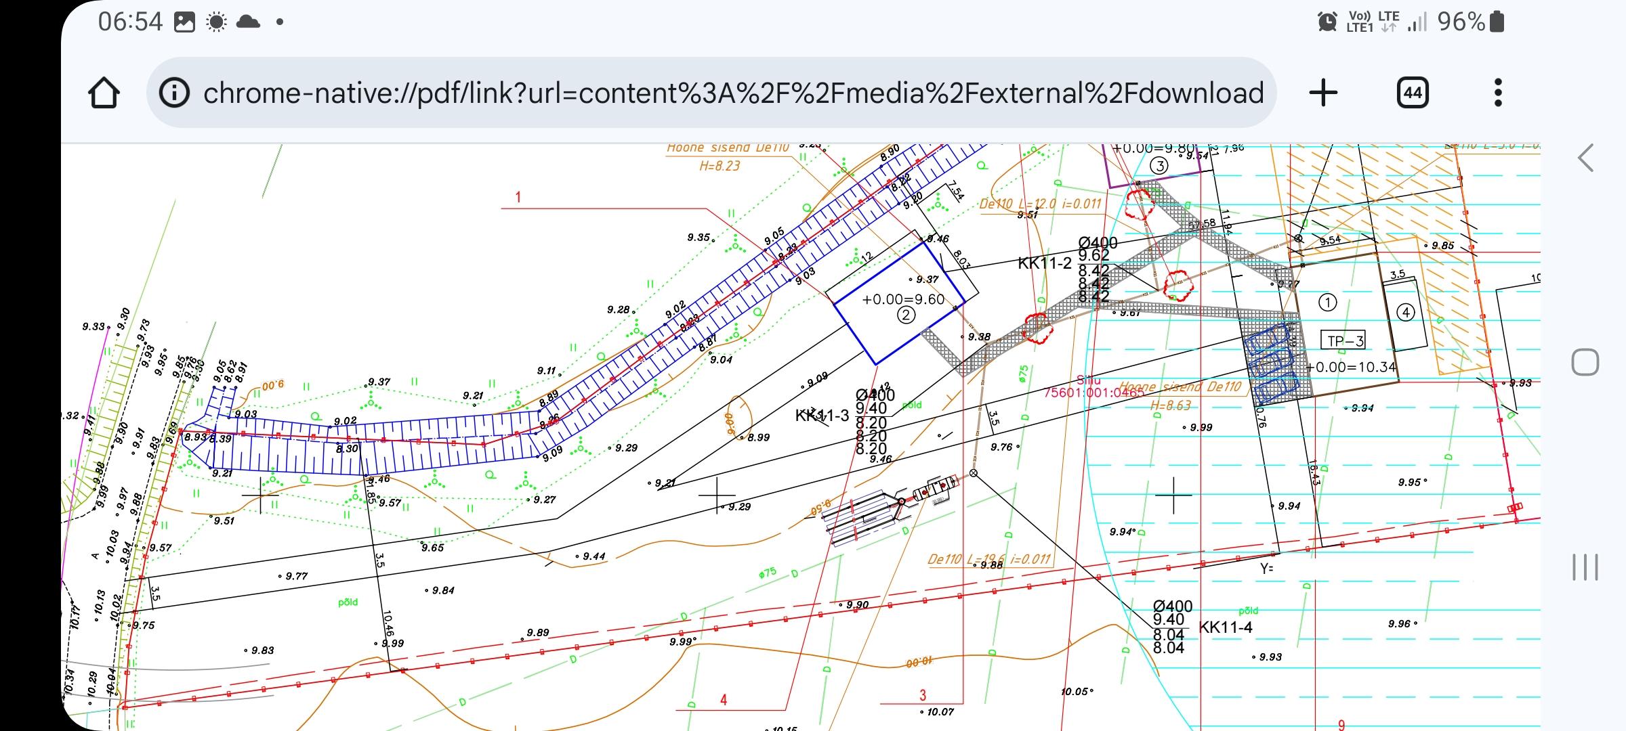Image resolution: width=1626 pixels, height=731 pixels.
Task: Open a new tab with plus icon
Action: [x=1323, y=93]
